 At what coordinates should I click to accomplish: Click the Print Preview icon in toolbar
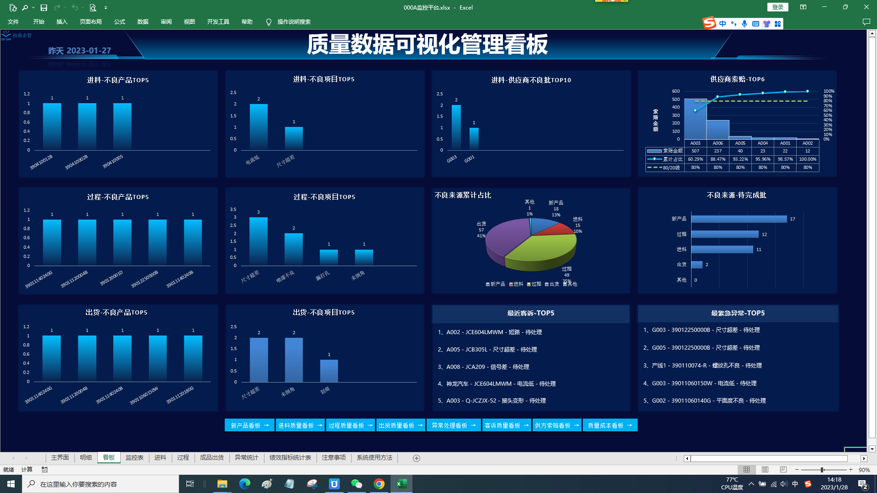(93, 8)
